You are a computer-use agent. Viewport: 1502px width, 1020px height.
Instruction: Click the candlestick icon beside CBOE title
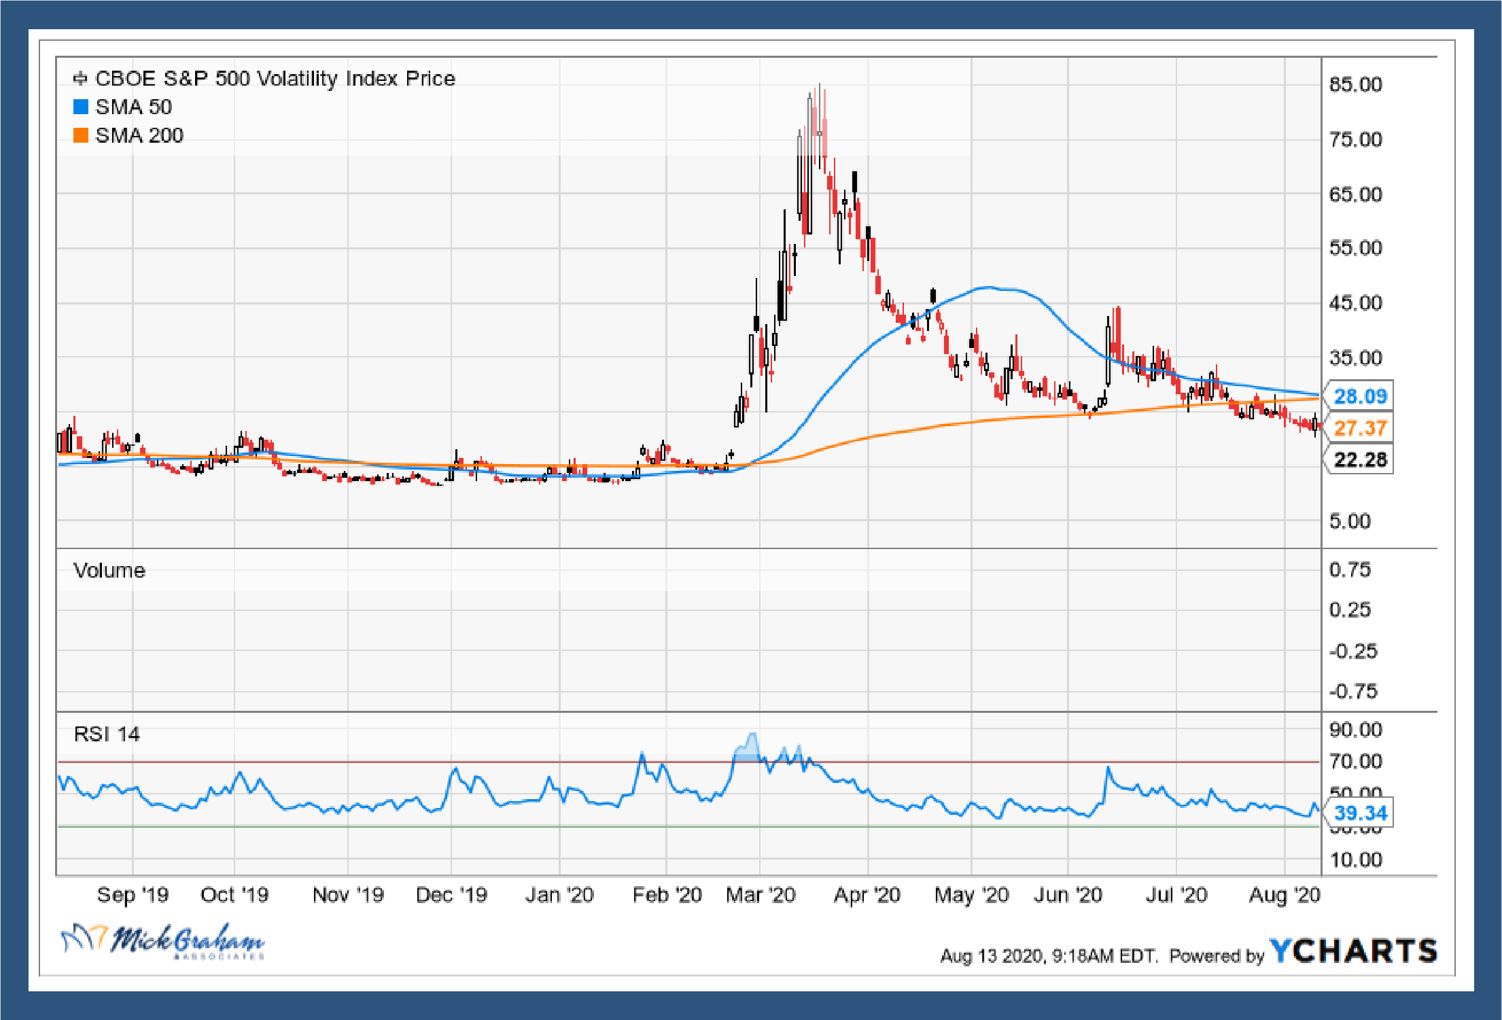pos(80,79)
